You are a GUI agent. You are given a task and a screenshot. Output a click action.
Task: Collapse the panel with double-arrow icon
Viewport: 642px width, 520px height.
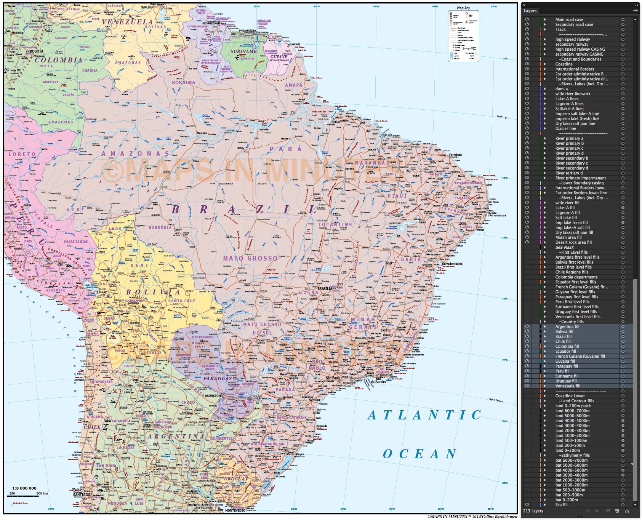(x=636, y=5)
